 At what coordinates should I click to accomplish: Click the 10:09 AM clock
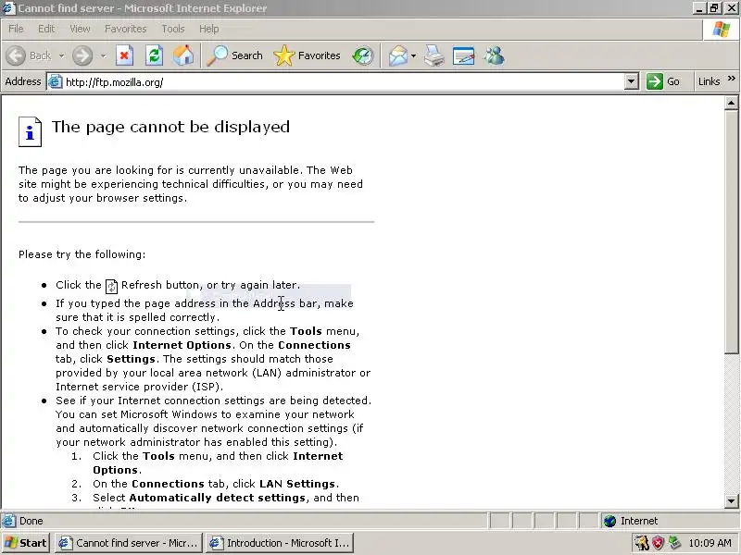[x=710, y=543]
